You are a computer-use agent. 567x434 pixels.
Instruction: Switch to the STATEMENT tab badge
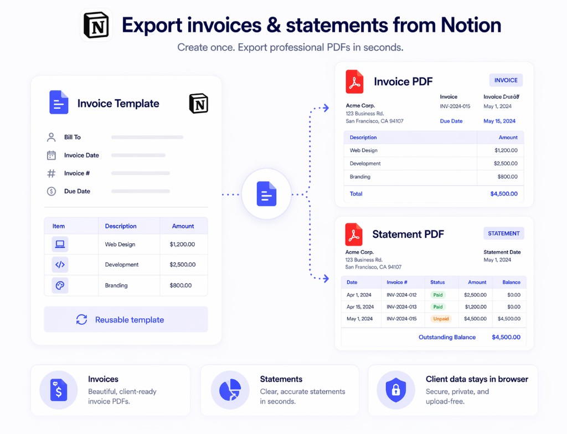click(x=503, y=233)
